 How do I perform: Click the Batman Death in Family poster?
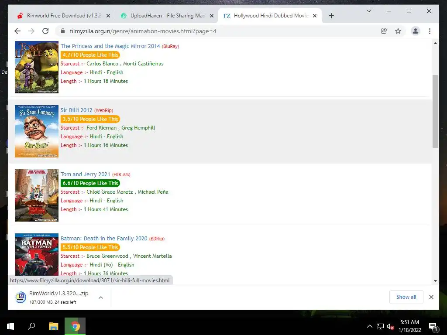(37, 254)
